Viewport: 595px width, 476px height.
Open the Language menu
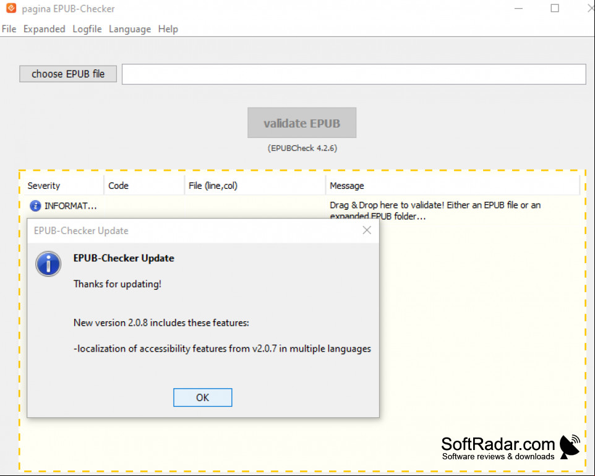point(130,29)
